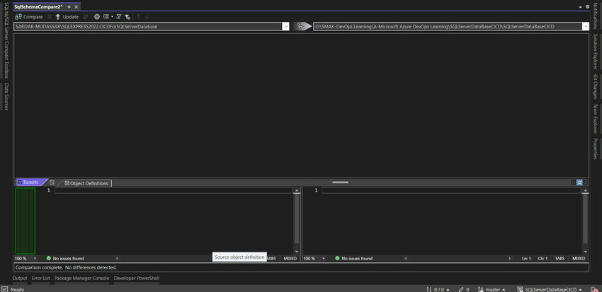The image size is (602, 292).
Task: Click source pane No issues found indicator
Action: tap(65, 258)
